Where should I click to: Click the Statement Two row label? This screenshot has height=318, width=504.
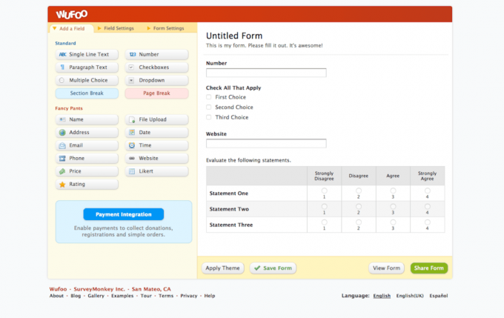point(229,209)
